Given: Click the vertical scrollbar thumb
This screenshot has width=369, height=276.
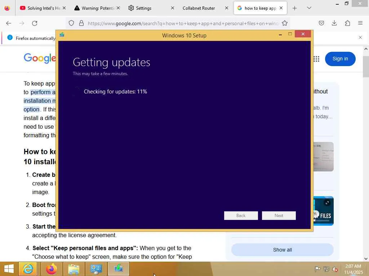Looking at the screenshot, I should coord(366,66).
